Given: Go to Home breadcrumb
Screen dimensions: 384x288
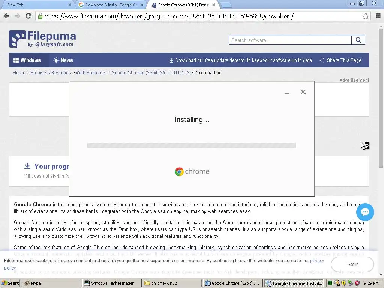Looking at the screenshot, I should tap(19, 73).
